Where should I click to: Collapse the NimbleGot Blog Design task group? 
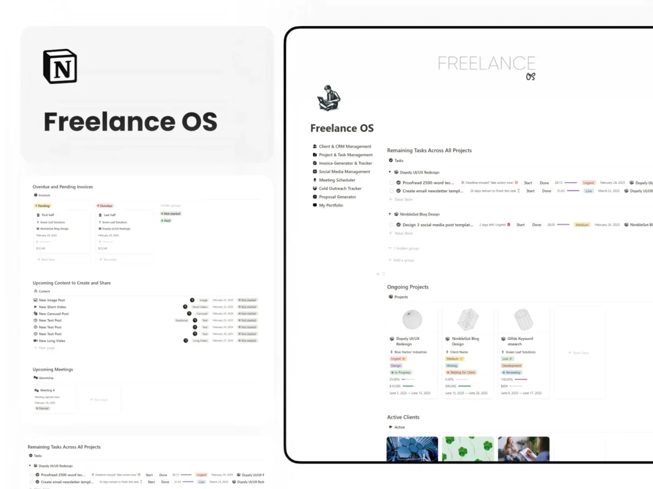[390, 214]
